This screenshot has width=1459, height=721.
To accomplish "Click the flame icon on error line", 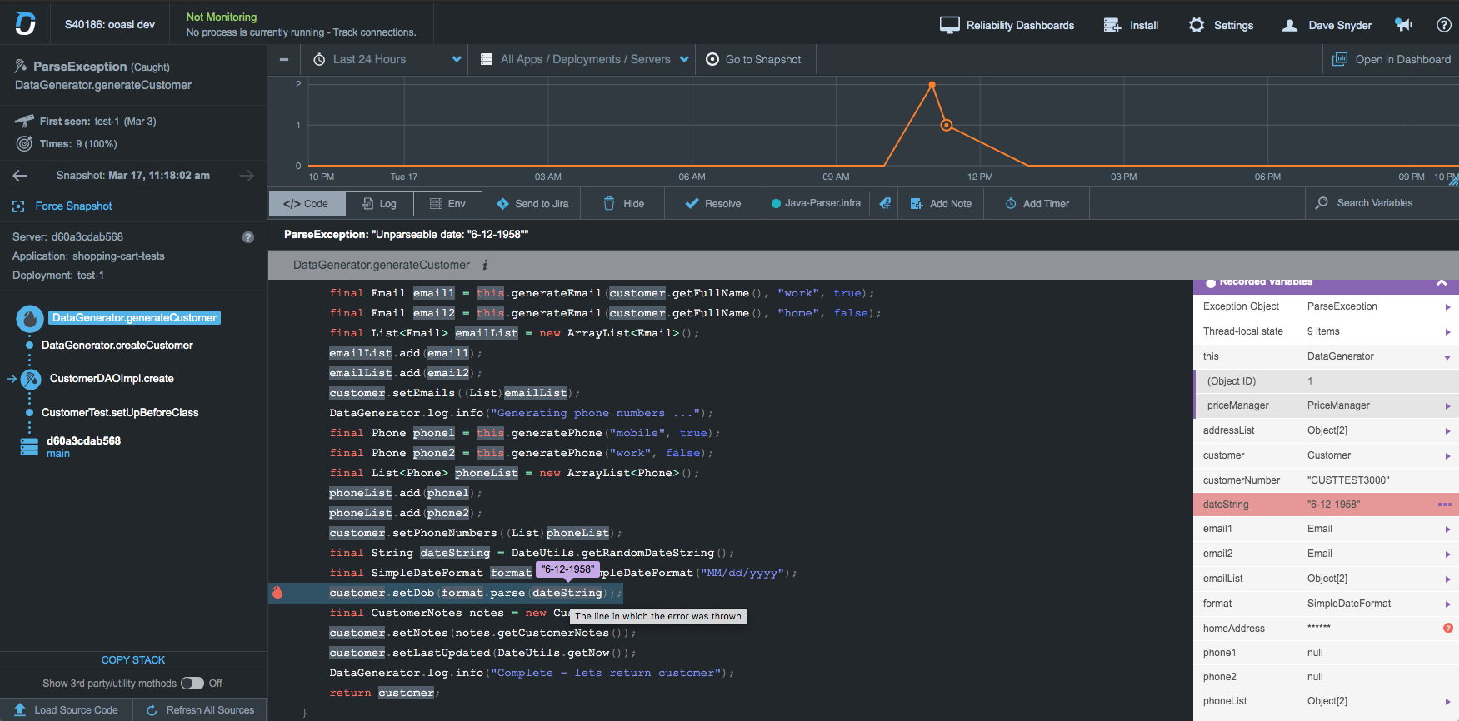I will (x=277, y=593).
